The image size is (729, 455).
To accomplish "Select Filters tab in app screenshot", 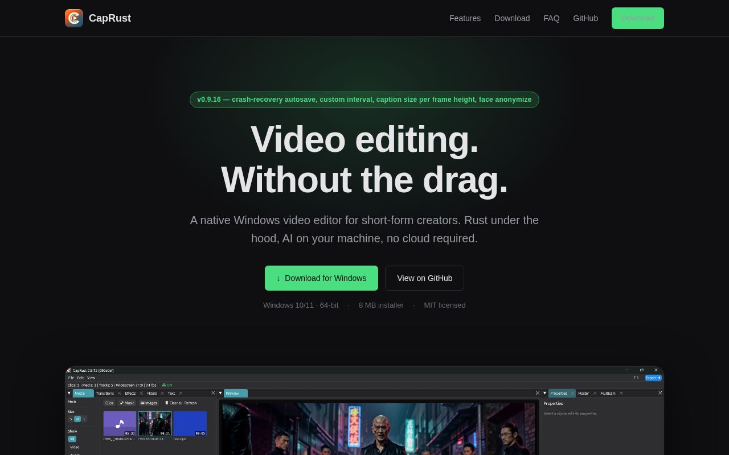I will pyautogui.click(x=152, y=393).
